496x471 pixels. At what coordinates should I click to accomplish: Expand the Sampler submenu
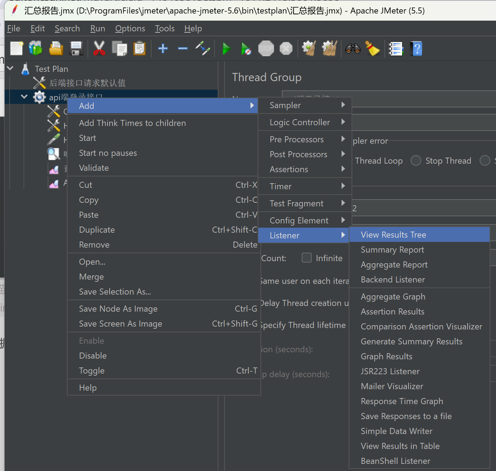pos(305,105)
